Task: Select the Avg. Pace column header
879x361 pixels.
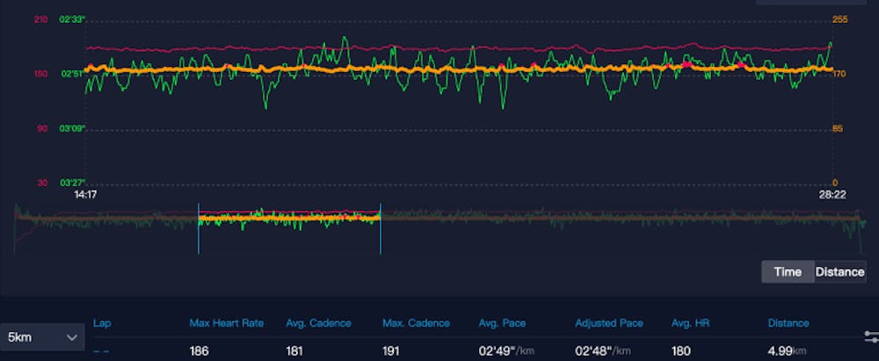Action: point(504,323)
